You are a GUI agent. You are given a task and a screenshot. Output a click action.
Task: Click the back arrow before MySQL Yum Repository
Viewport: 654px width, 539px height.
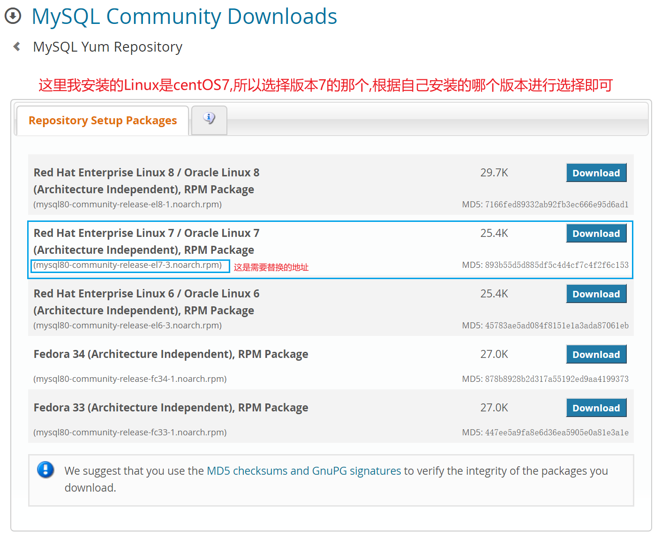(17, 46)
